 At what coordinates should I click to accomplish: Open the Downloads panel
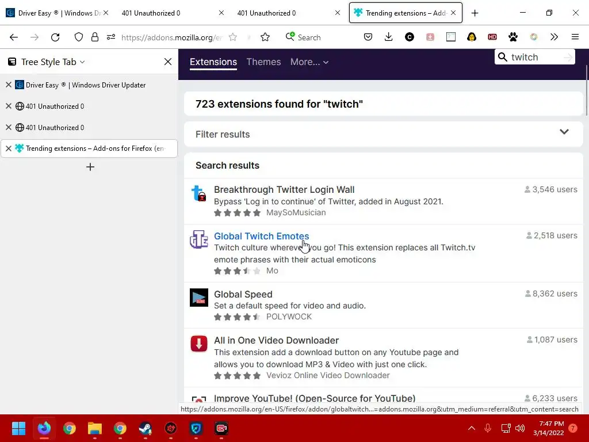(x=389, y=37)
